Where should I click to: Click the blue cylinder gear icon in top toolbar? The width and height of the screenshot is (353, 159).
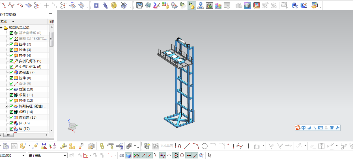point(96,5)
